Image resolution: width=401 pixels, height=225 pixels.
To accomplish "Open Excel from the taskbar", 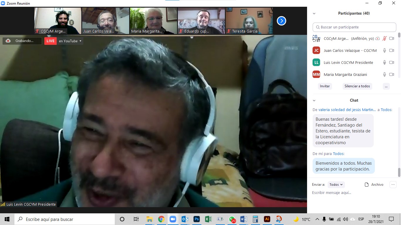I will pos(208,219).
